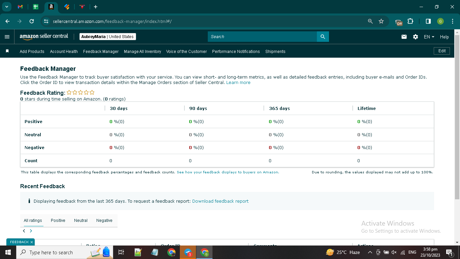Select the Neutral feedback tab
This screenshot has height=259, width=460.
[x=81, y=221]
